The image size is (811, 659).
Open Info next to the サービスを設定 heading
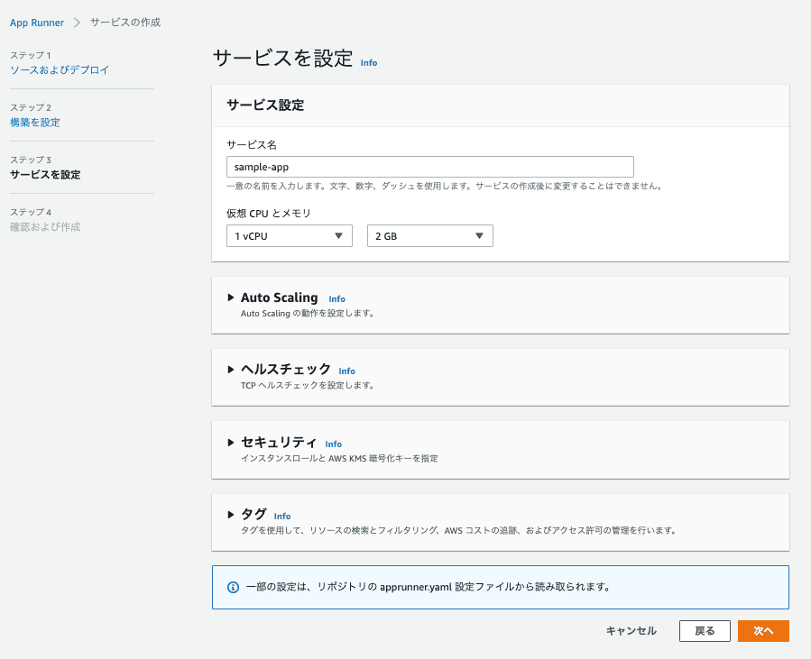pyautogui.click(x=367, y=62)
